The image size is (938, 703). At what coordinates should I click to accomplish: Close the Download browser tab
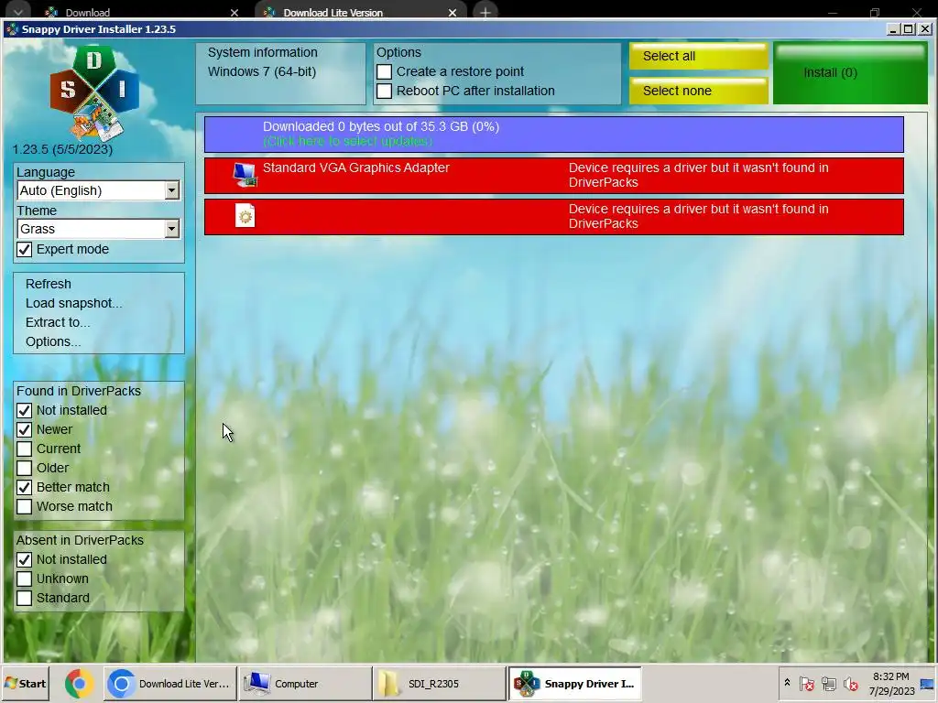pyautogui.click(x=234, y=13)
